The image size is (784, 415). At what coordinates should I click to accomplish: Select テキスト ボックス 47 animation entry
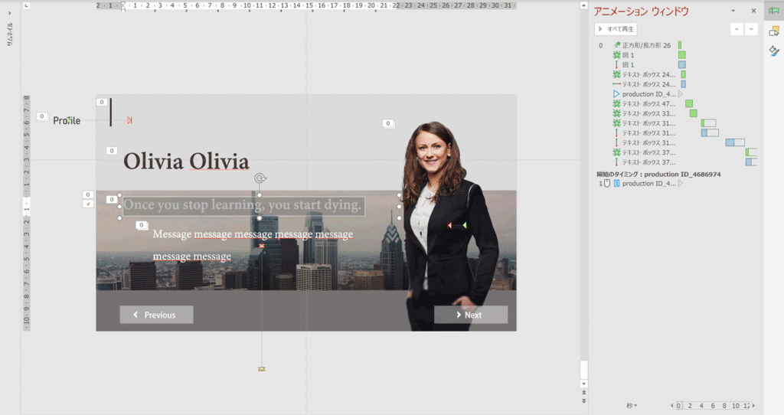tap(648, 103)
